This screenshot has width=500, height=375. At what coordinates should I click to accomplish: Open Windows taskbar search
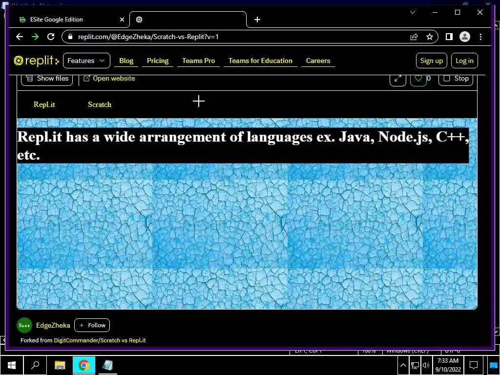(x=35, y=365)
